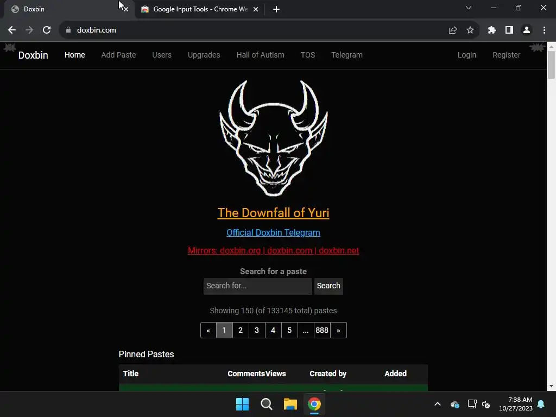556x417 pixels.
Task: Open the Telegram nav item
Action: click(x=347, y=55)
